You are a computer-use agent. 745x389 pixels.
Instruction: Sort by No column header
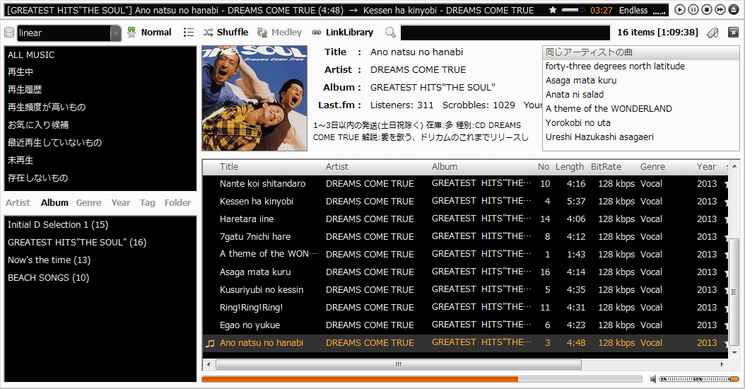(544, 166)
